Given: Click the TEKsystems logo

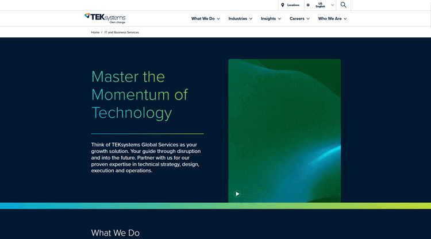Looking at the screenshot, I should (105, 18).
